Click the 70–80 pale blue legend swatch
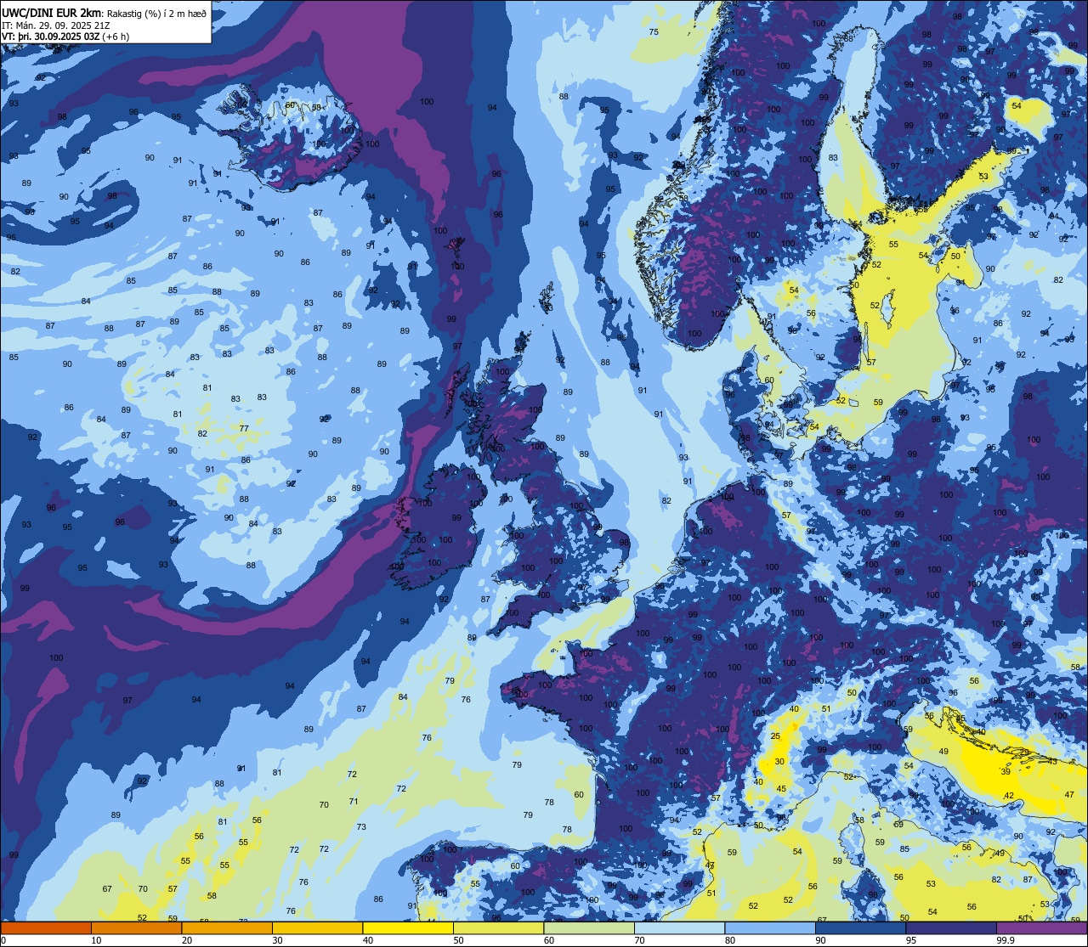The width and height of the screenshot is (1088, 947). click(679, 928)
